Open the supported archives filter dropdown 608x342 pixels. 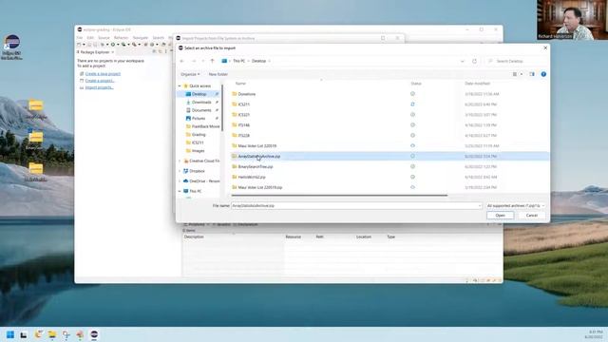(515, 205)
